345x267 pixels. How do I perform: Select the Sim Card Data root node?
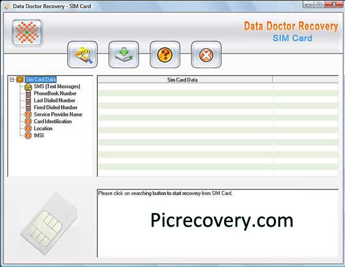[x=40, y=79]
